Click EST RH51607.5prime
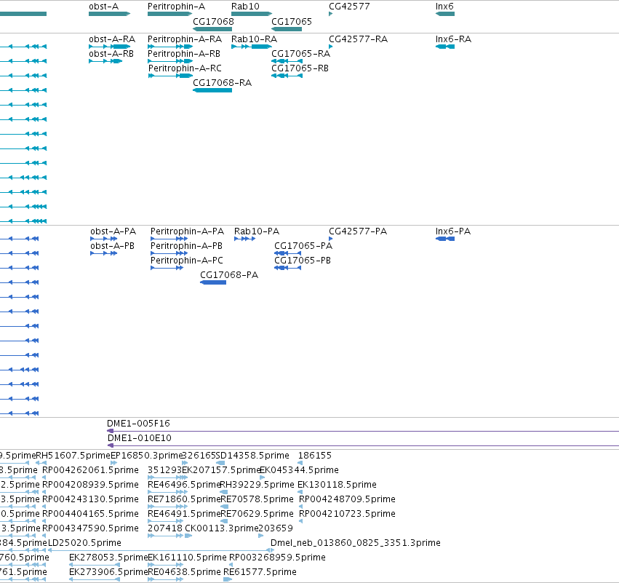The height and width of the screenshot is (583, 619). click(x=73, y=456)
